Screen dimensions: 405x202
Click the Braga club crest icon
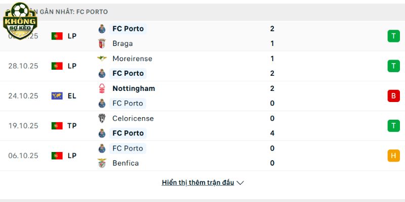(102, 43)
